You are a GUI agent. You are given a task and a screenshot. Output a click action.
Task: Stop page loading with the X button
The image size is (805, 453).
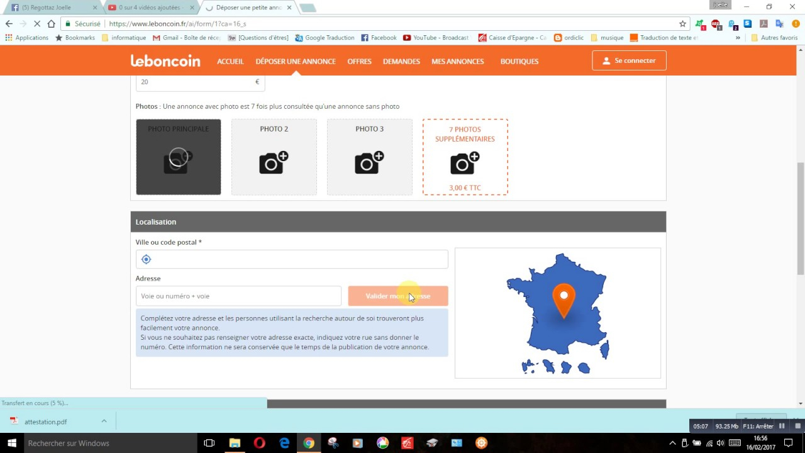point(37,24)
